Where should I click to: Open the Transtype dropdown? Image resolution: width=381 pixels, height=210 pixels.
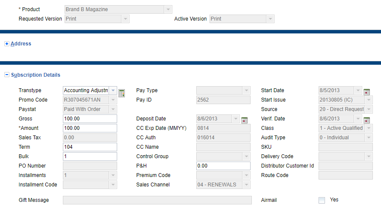(x=113, y=90)
